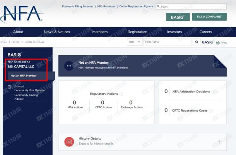Click the CFTC Reparations Cases label
Viewport: 236px width, 155px height.
pyautogui.click(x=190, y=111)
